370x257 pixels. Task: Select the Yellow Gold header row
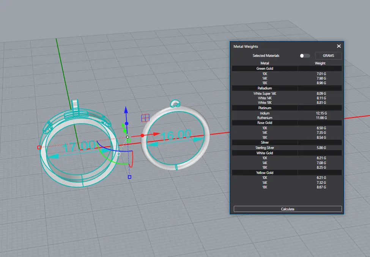click(287, 172)
